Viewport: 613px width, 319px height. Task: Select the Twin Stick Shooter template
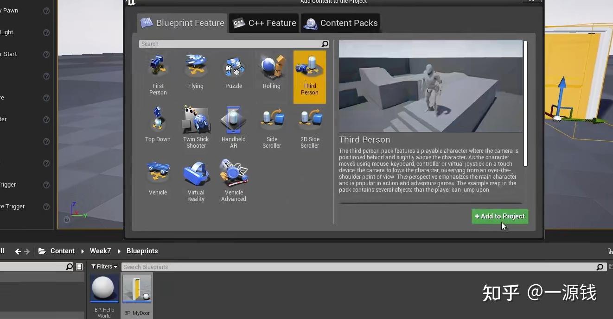[x=196, y=126]
